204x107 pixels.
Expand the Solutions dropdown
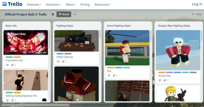point(53,5)
